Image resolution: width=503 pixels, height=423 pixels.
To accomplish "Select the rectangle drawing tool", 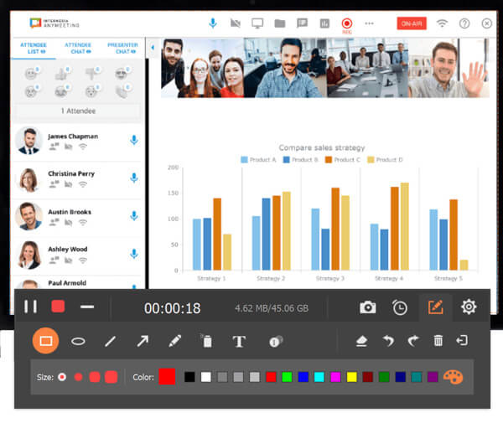I will [x=45, y=341].
